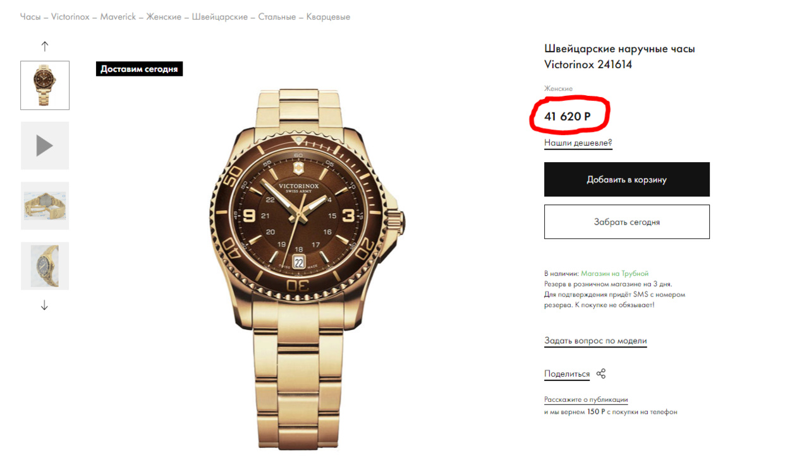Select the Женские breadcrumb

pos(164,17)
